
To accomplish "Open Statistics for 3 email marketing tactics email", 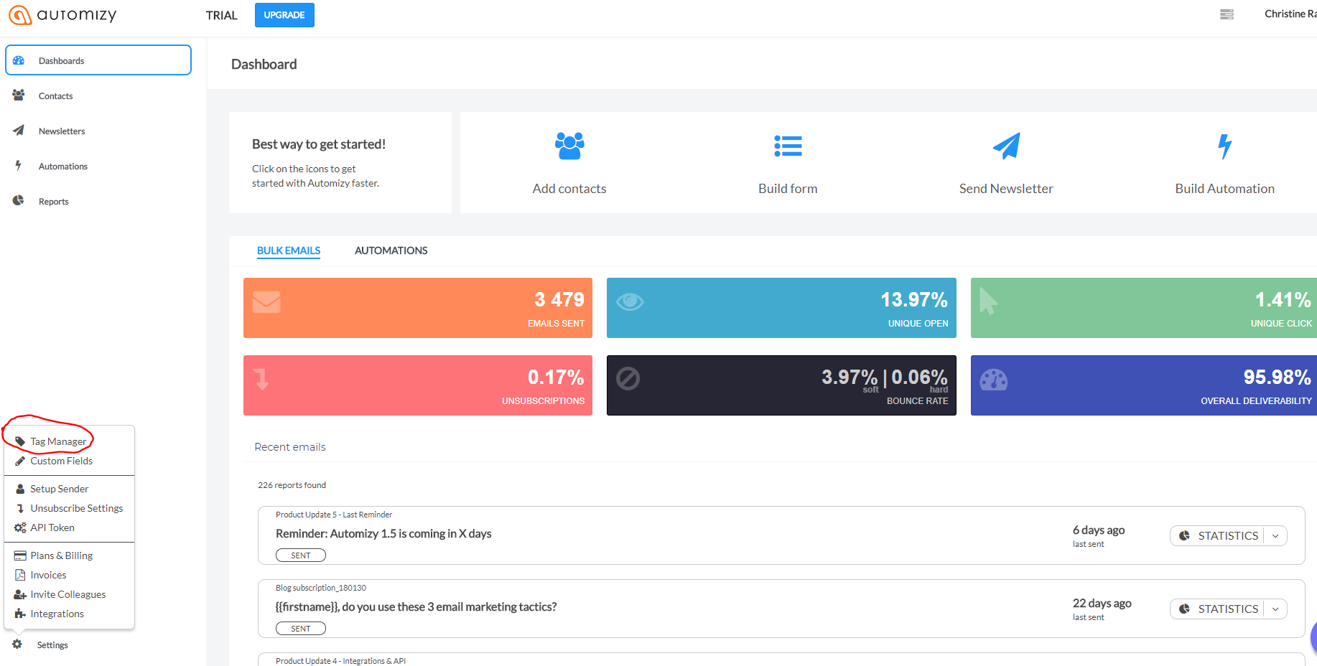I will 1217,609.
